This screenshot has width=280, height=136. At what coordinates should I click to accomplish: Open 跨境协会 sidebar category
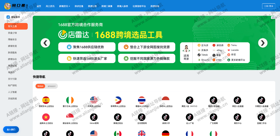[12, 59]
